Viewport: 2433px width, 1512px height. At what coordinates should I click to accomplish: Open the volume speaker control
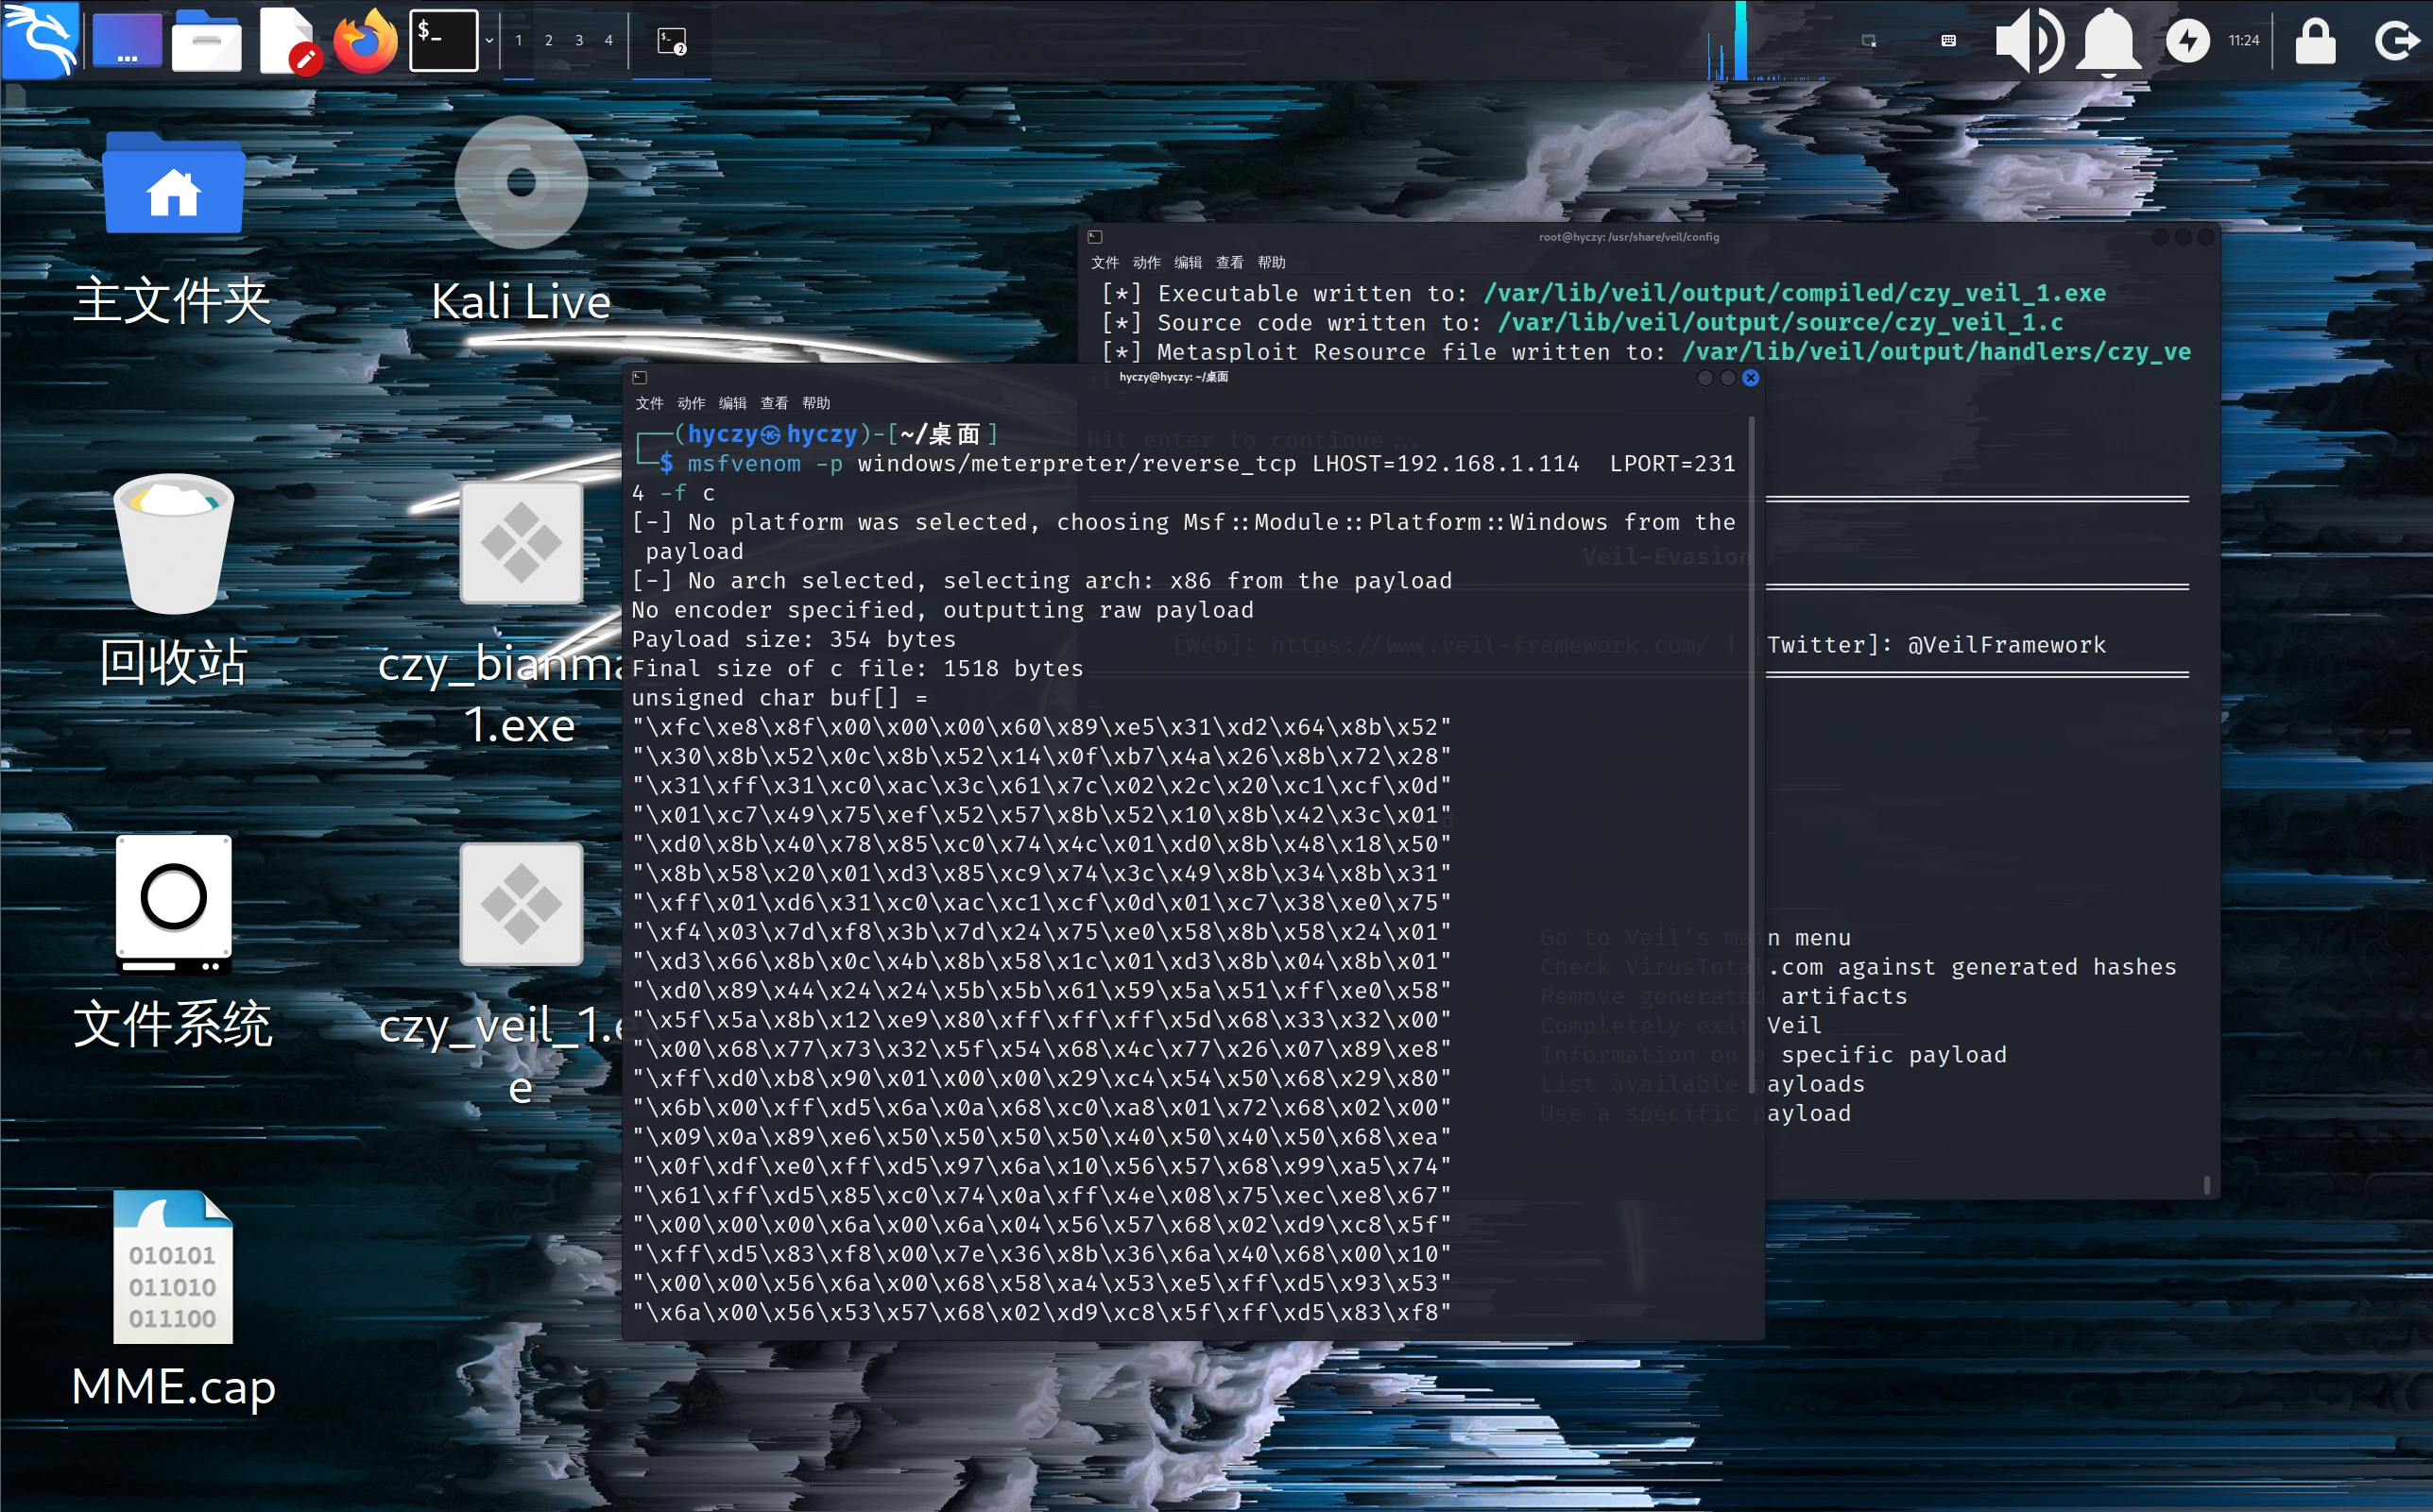tap(2029, 41)
